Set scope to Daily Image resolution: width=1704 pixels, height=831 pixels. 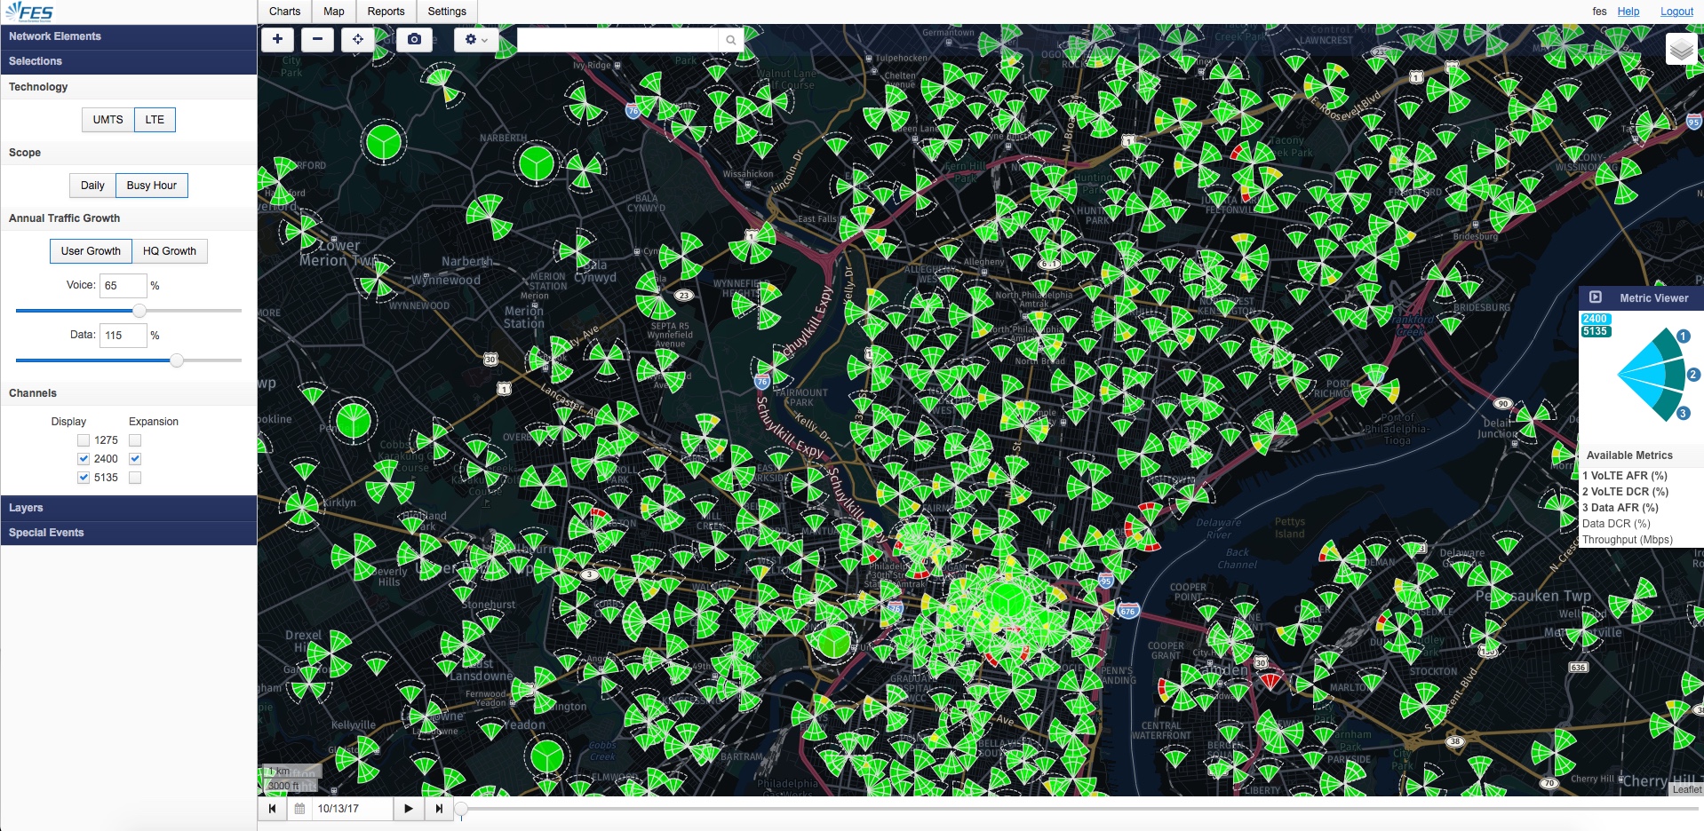pos(92,186)
